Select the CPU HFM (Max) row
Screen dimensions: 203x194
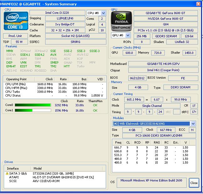tap(55, 88)
